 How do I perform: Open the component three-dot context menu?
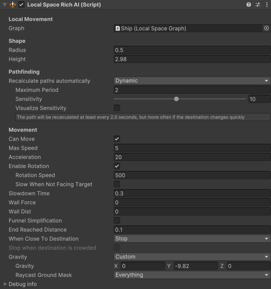tap(266, 5)
